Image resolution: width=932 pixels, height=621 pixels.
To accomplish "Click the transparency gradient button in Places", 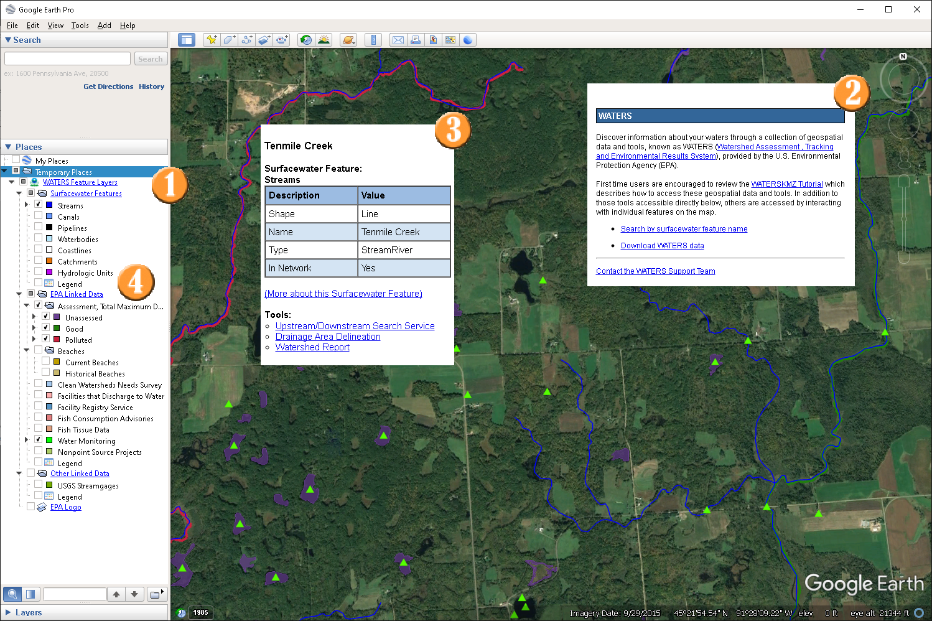I will pyautogui.click(x=30, y=594).
